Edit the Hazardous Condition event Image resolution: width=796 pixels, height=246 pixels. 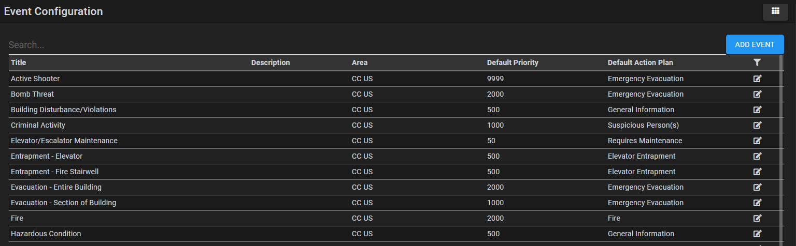click(x=757, y=234)
